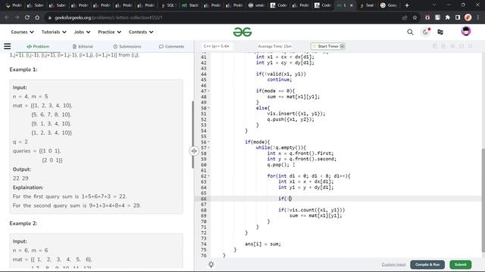The width and height of the screenshot is (485, 272).
Task: Click the 'q.pop();' code line
Action: click(x=278, y=165)
